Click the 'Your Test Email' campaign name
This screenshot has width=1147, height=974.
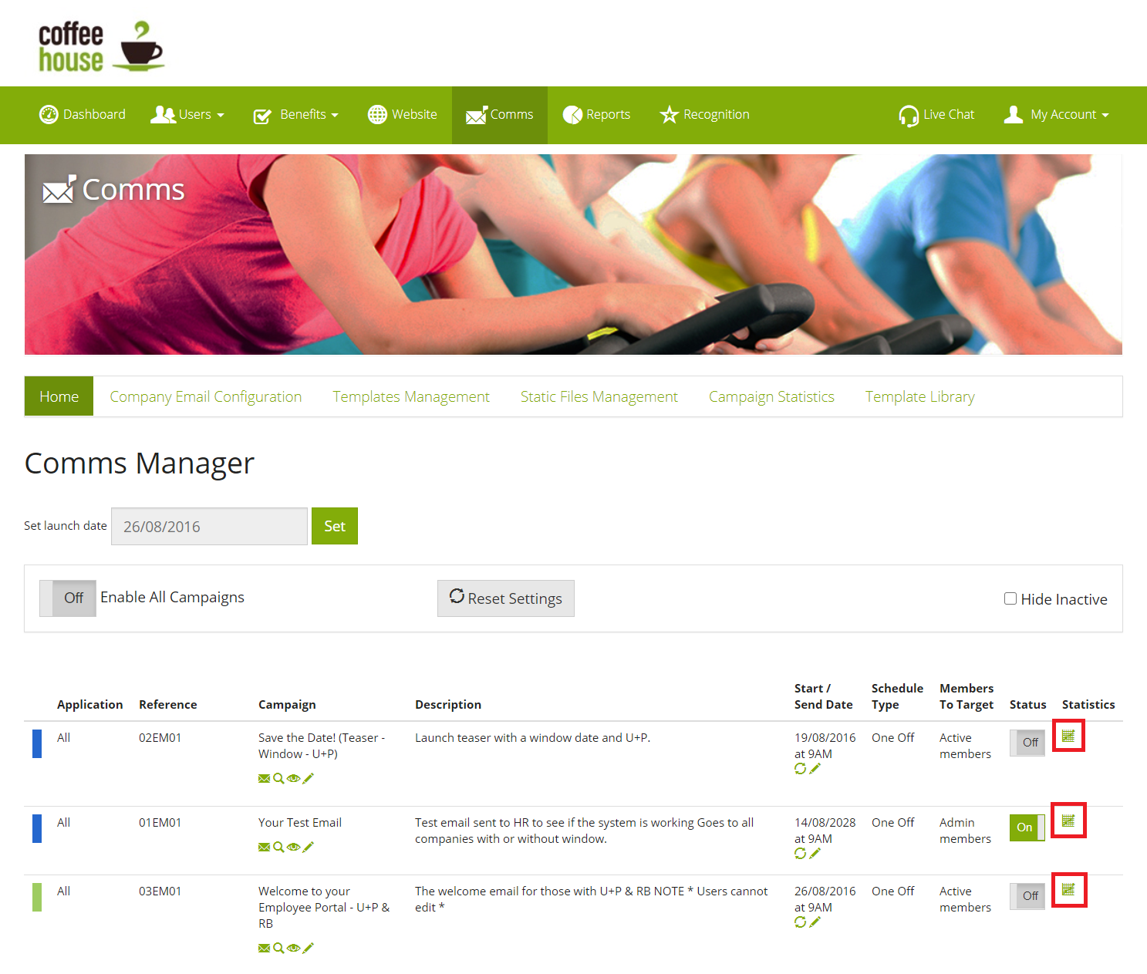[x=300, y=823]
